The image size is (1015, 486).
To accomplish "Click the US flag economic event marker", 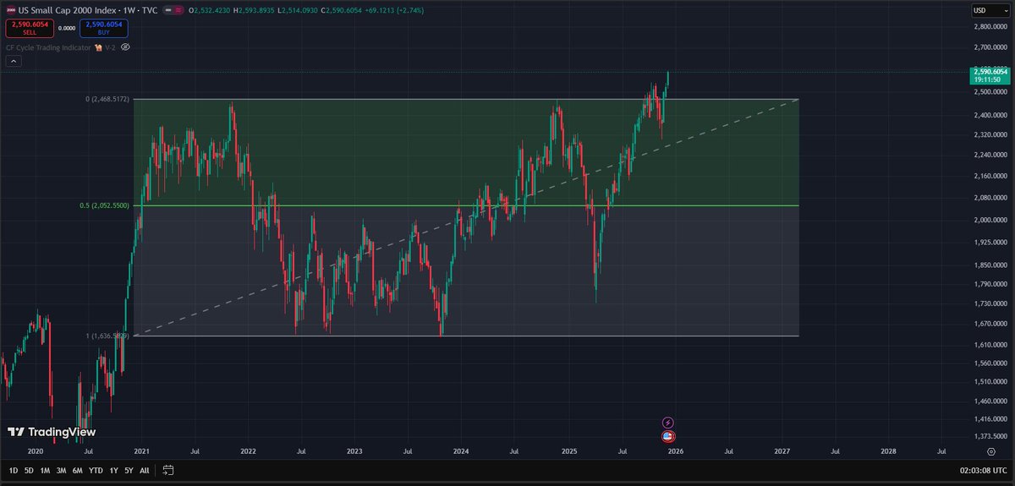I will [668, 436].
